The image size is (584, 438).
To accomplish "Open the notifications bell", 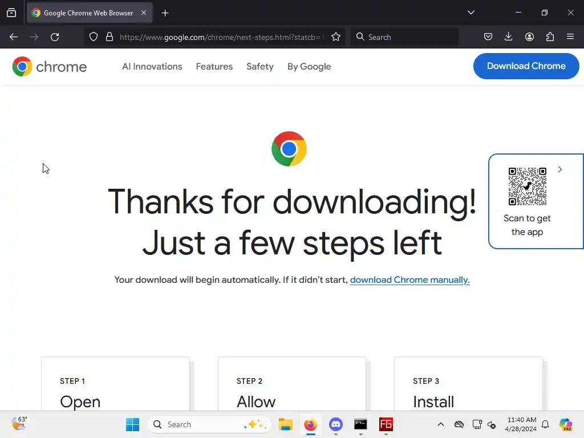I will (545, 424).
